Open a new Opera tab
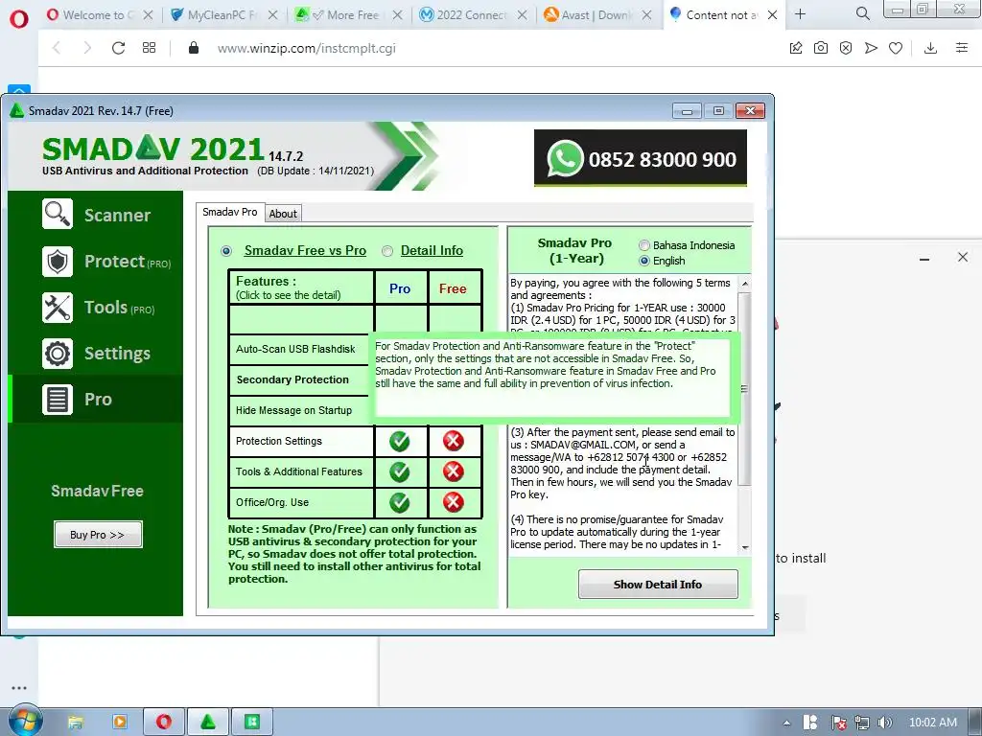Viewport: 982px width, 736px height. pos(801,13)
